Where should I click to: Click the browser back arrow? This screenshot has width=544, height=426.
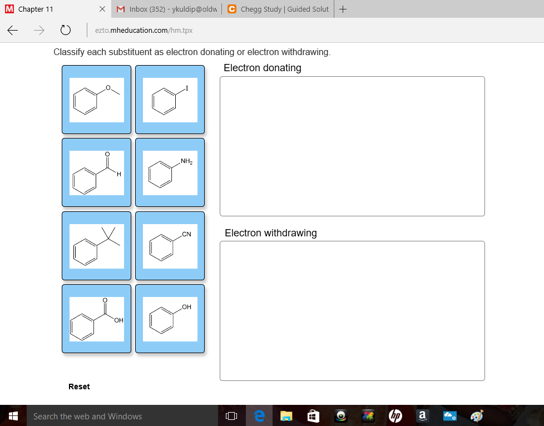12,31
